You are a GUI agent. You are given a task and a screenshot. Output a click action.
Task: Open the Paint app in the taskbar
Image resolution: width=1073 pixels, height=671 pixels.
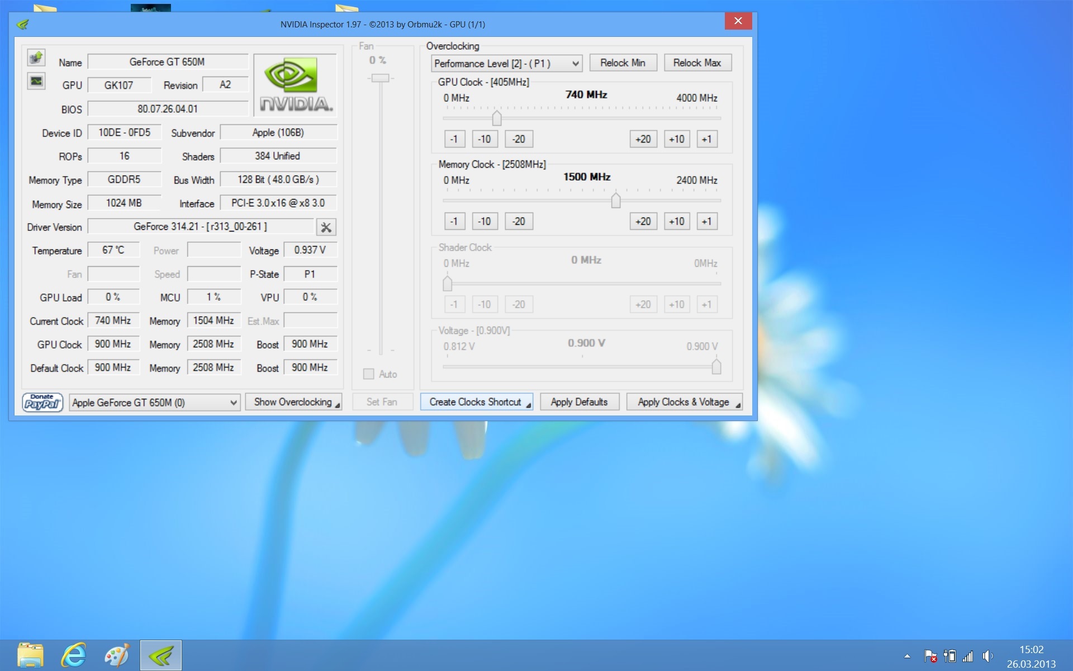point(117,655)
